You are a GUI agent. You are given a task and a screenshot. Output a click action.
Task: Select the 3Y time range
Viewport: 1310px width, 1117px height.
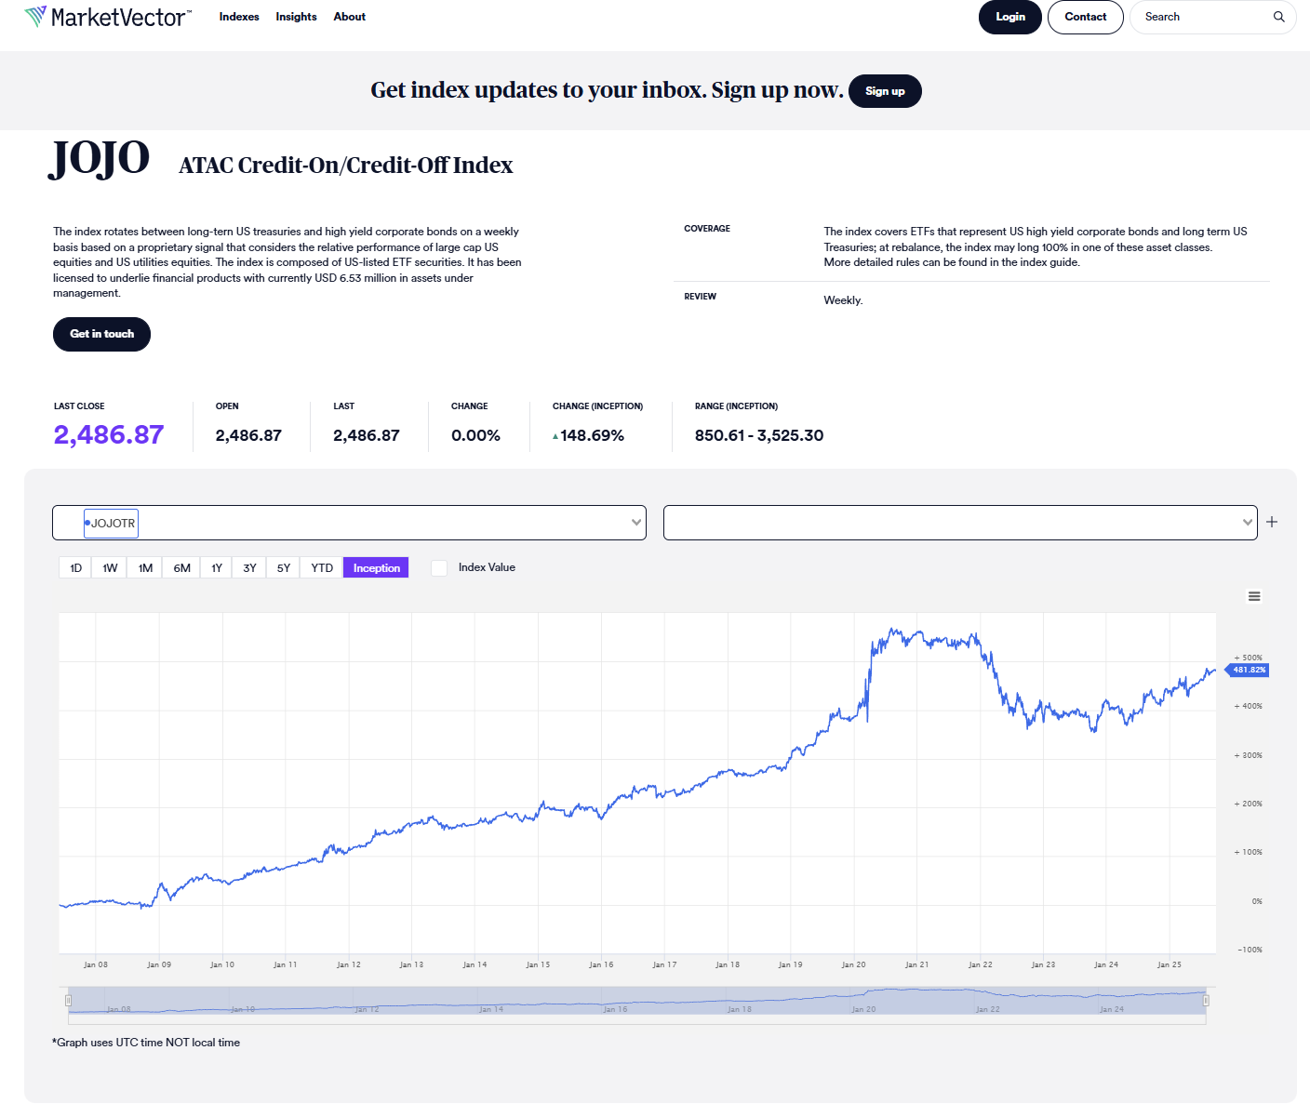tap(249, 567)
